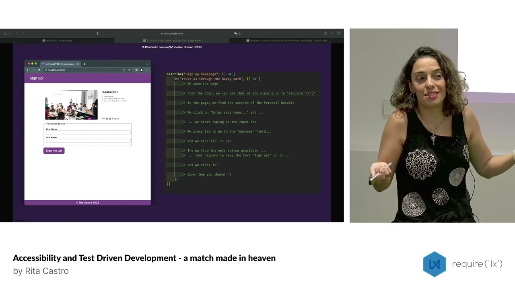Viewport: 515px width, 290px height.
Task: Focus the docs.google.com address bar
Action: [x=172, y=33]
